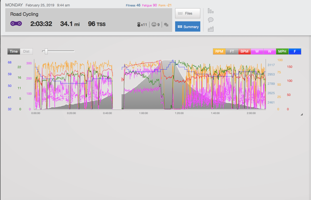Image resolution: width=311 pixels, height=200 pixels.
Task: Open the comments speech bubble beside the smiley
Action: coord(166,25)
